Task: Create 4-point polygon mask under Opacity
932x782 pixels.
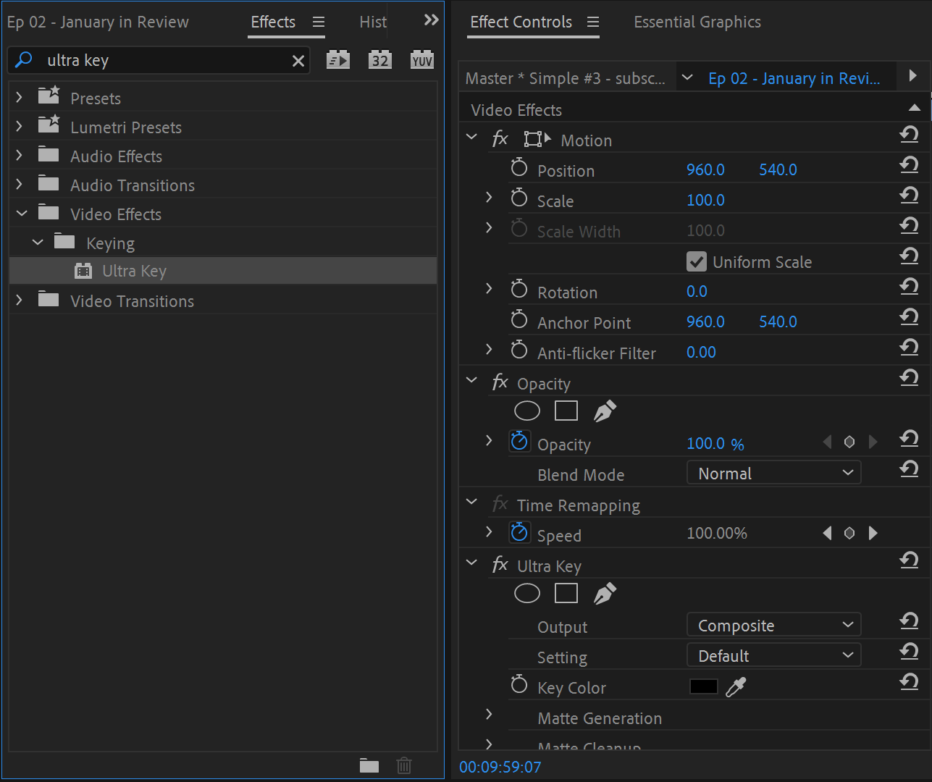Action: [566, 411]
